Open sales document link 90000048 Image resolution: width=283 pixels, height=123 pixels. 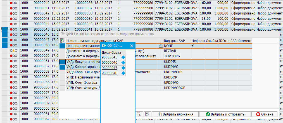tap(109, 73)
